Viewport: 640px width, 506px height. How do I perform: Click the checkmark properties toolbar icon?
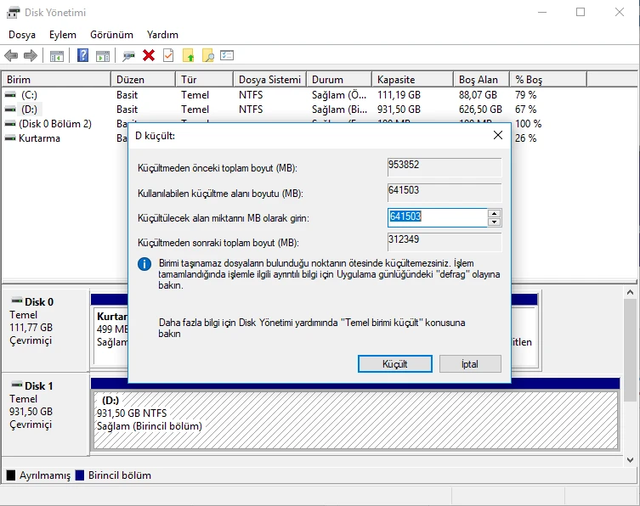coord(168,55)
